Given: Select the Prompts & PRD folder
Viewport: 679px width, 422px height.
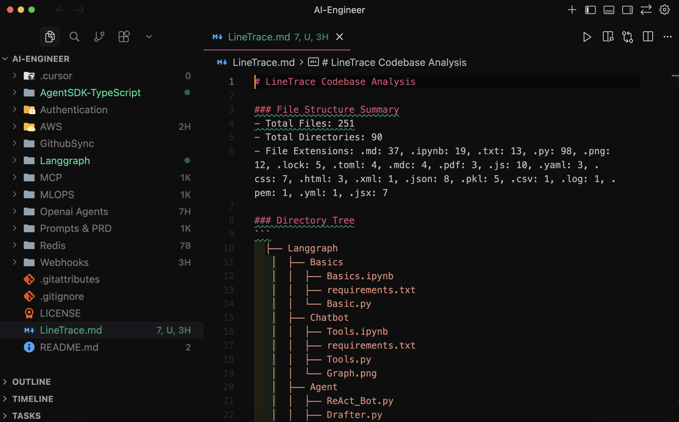Looking at the screenshot, I should coord(101,228).
